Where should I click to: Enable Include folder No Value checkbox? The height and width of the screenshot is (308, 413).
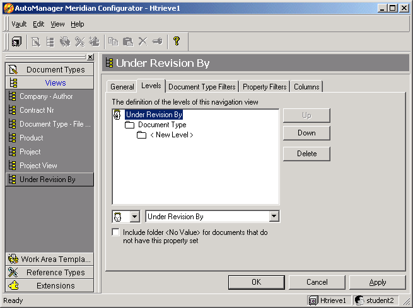(115, 232)
